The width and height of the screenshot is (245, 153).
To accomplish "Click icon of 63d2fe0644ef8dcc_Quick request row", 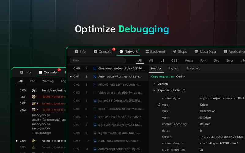I will (x=95, y=141).
